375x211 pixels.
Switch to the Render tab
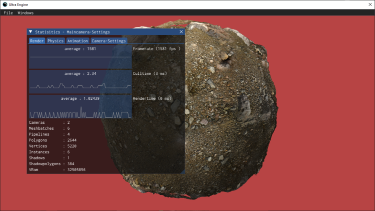(36, 41)
